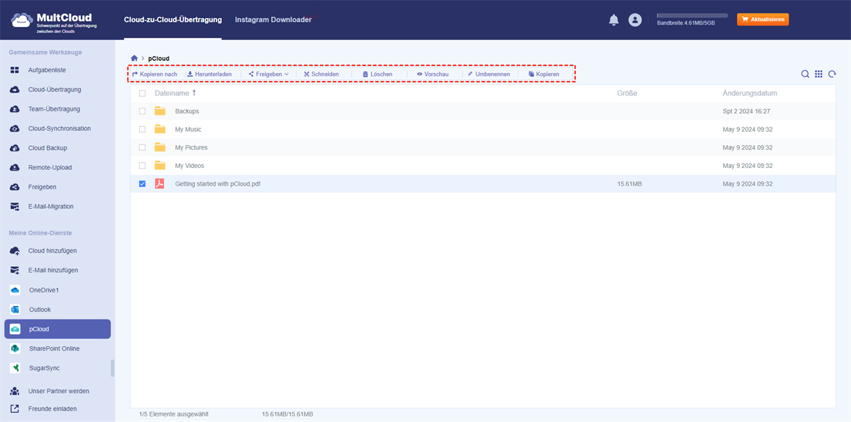Check the My Pictures checkbox
This screenshot has width=851, height=422.
coord(143,147)
